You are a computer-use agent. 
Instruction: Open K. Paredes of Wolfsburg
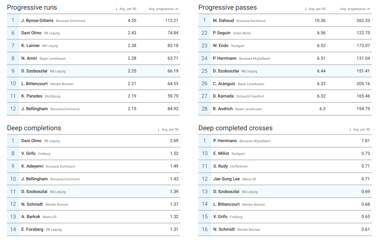(x=32, y=96)
